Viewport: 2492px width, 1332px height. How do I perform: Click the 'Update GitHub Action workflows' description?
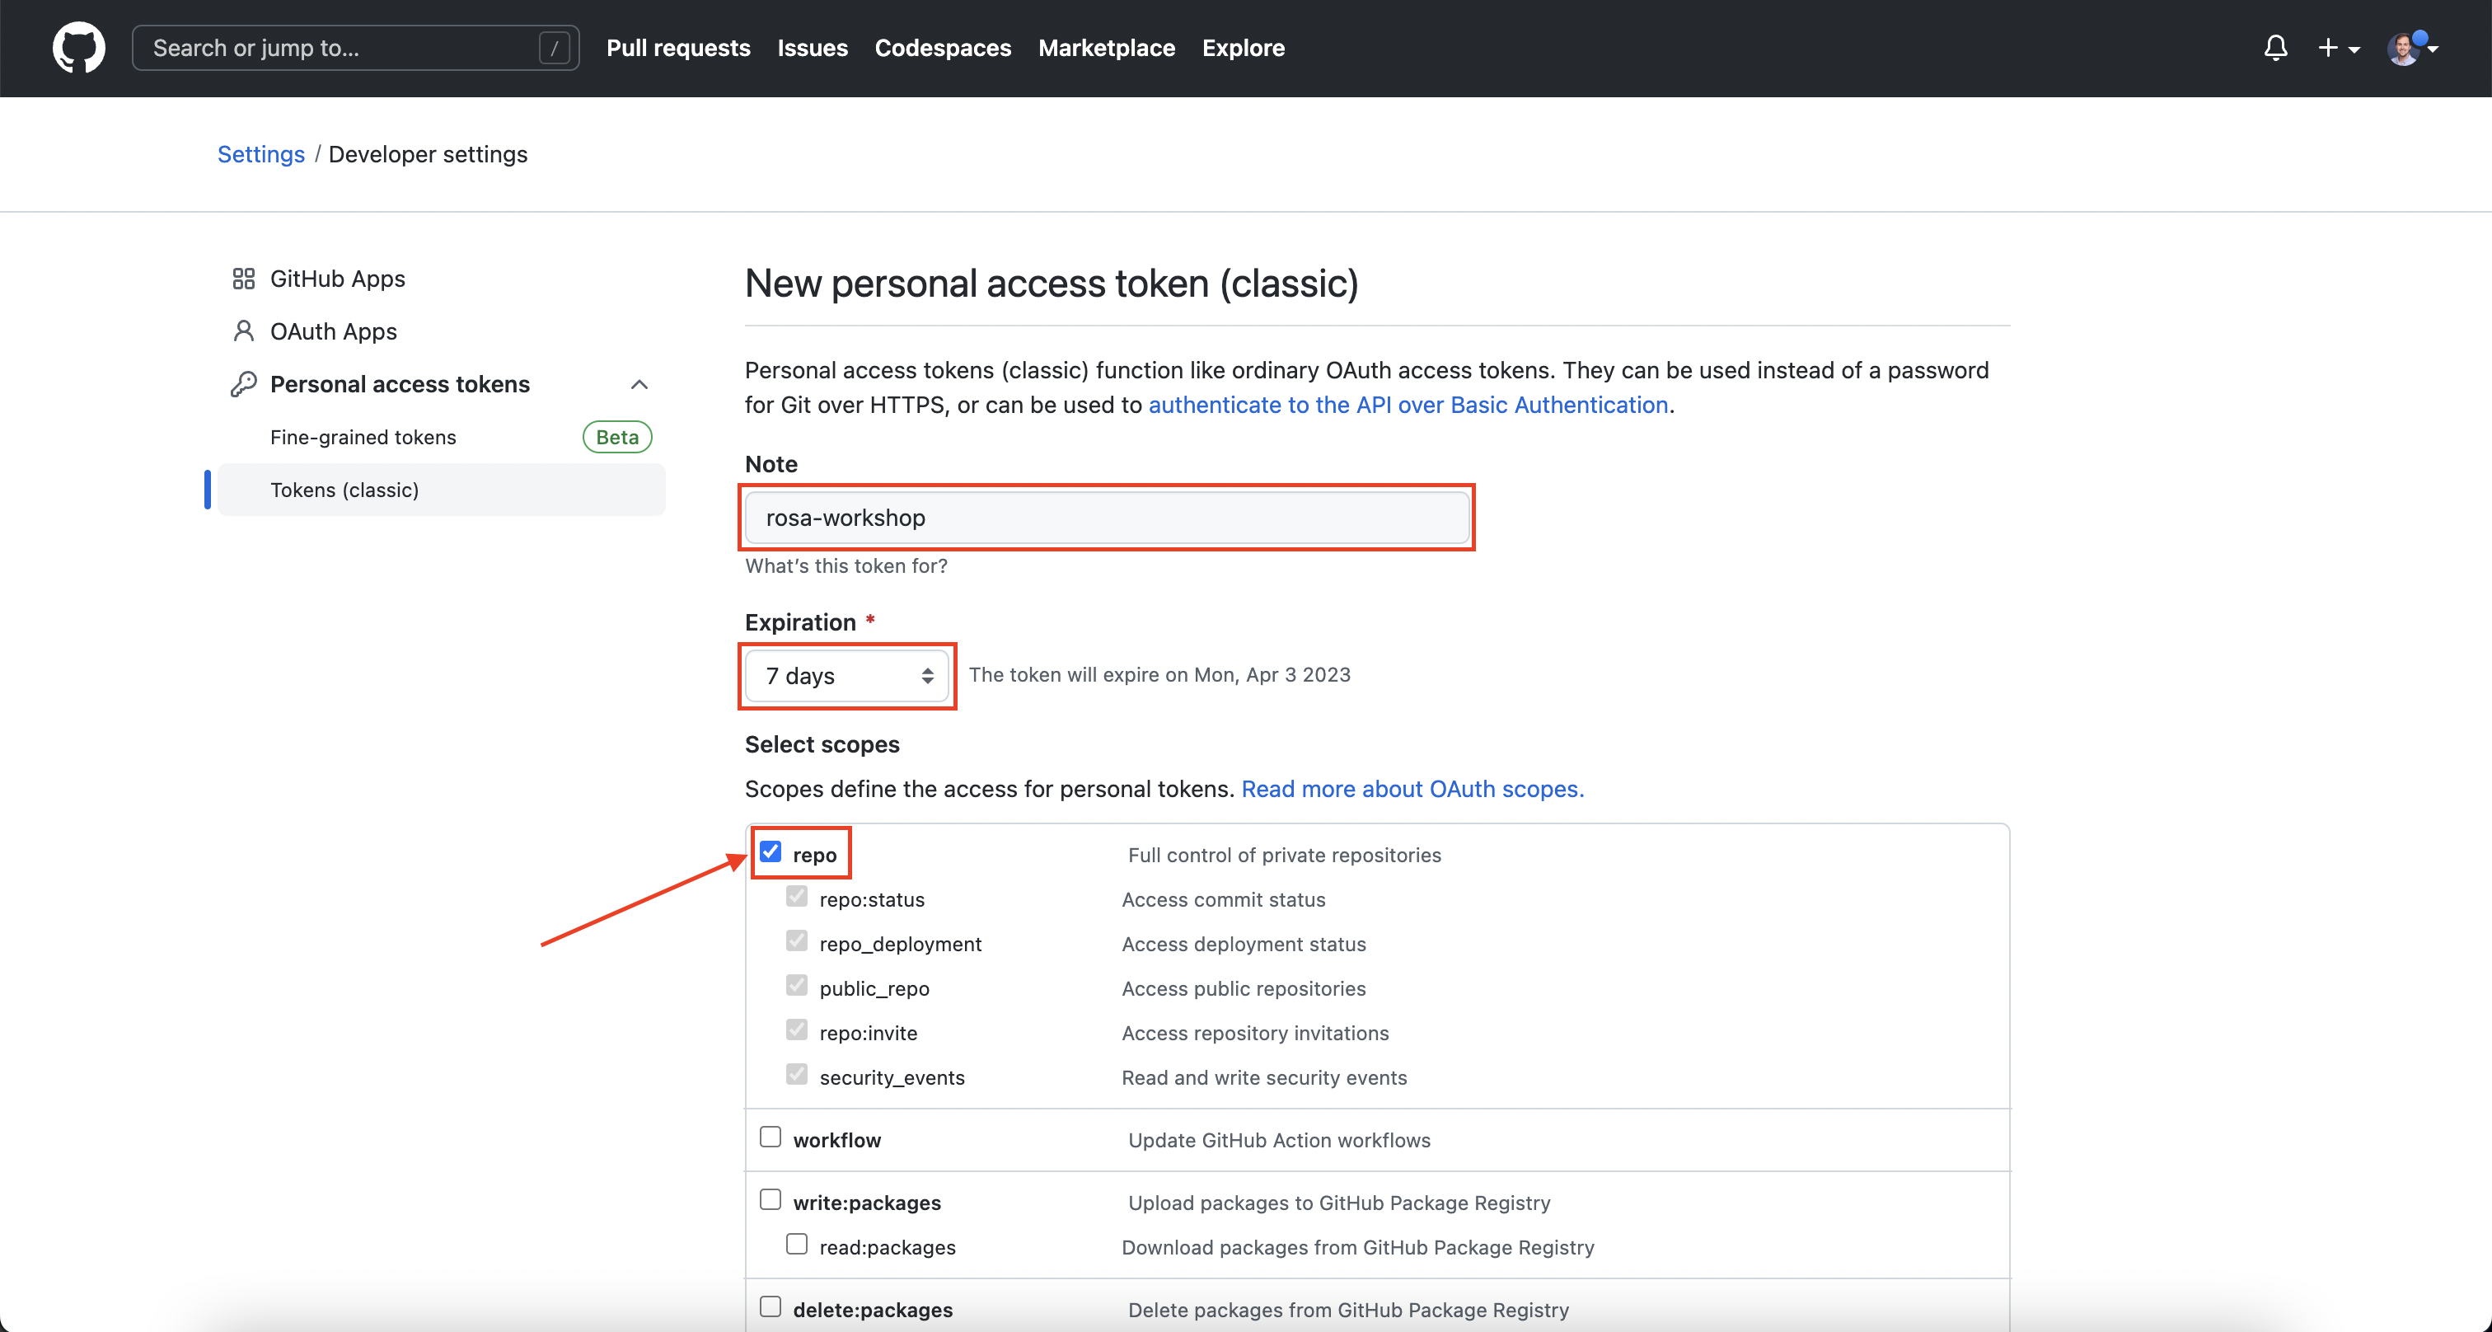click(1279, 1141)
